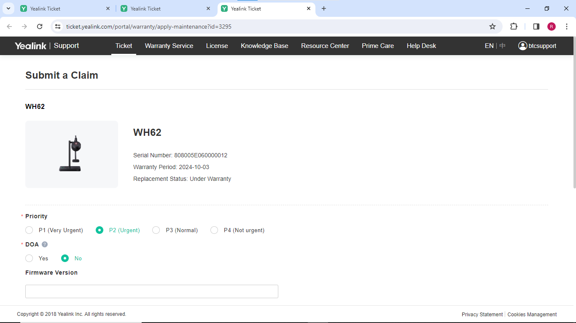View site information icon in address bar
The image size is (576, 323).
point(58,26)
